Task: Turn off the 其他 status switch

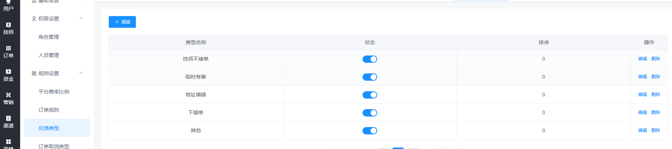Action: click(370, 131)
